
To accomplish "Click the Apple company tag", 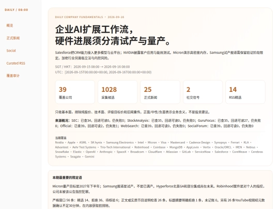I will pyautogui.click(x=71, y=142).
